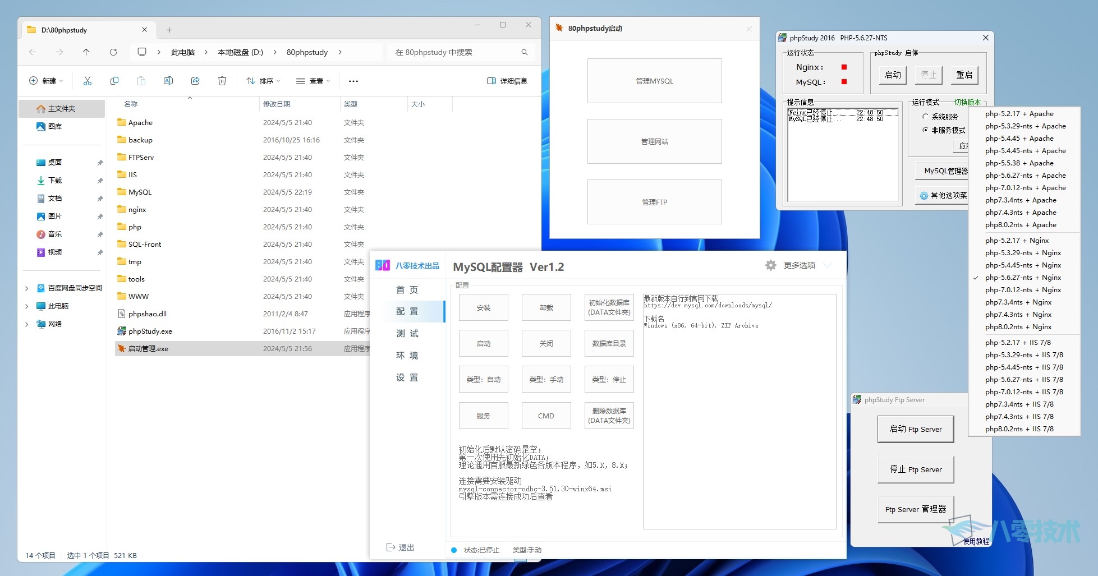Select the WWW folder row

241,296
